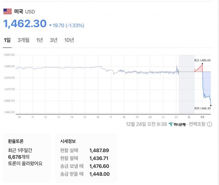Click the moon icon on the time axis

click(x=188, y=117)
